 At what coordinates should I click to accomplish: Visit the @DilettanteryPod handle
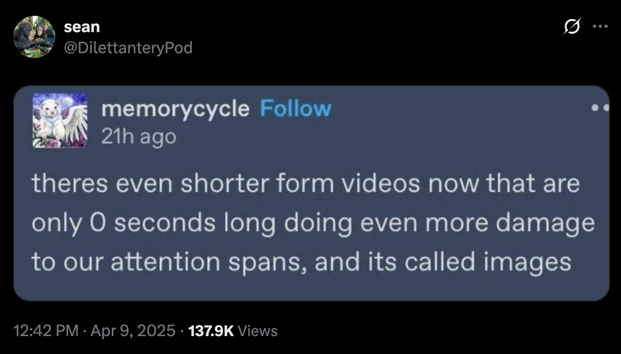tap(128, 47)
